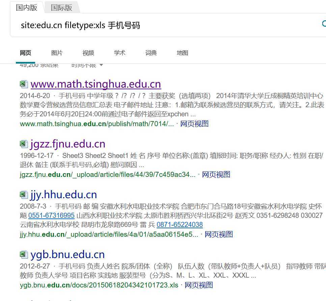Open 网页视图 for the ygb.bnu result
Image resolution: width=326 pixels, height=301 pixels.
pos(199,285)
